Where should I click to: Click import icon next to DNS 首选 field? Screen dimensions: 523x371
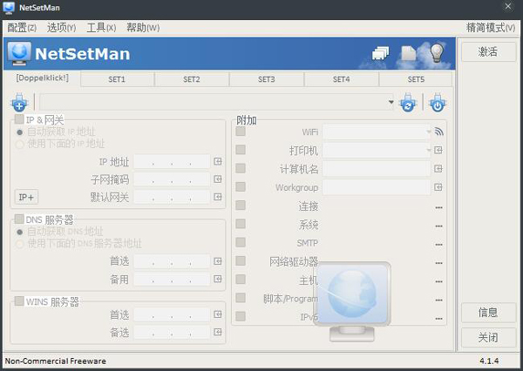(218, 261)
